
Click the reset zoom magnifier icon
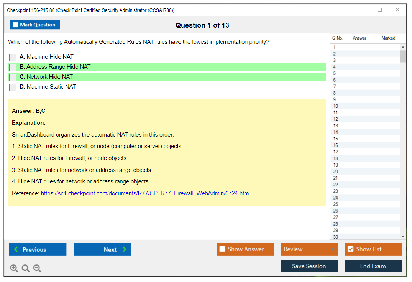pos(26,269)
